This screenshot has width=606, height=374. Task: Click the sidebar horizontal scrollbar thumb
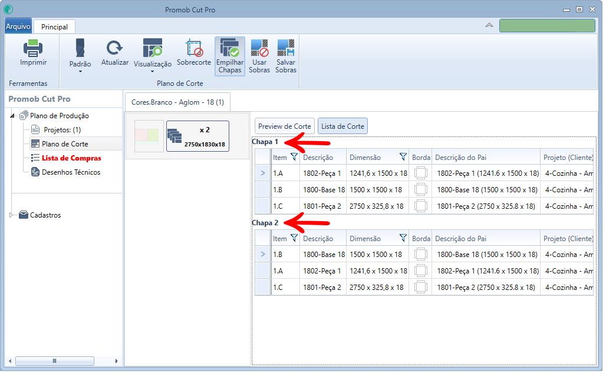point(54,361)
